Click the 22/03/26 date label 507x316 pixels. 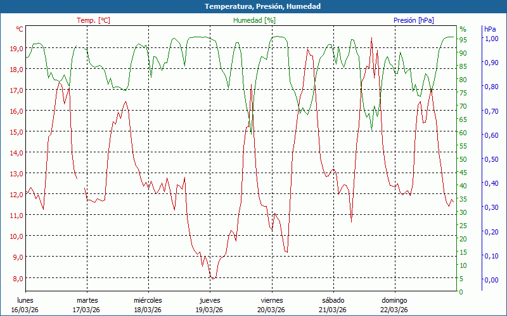[x=394, y=310]
